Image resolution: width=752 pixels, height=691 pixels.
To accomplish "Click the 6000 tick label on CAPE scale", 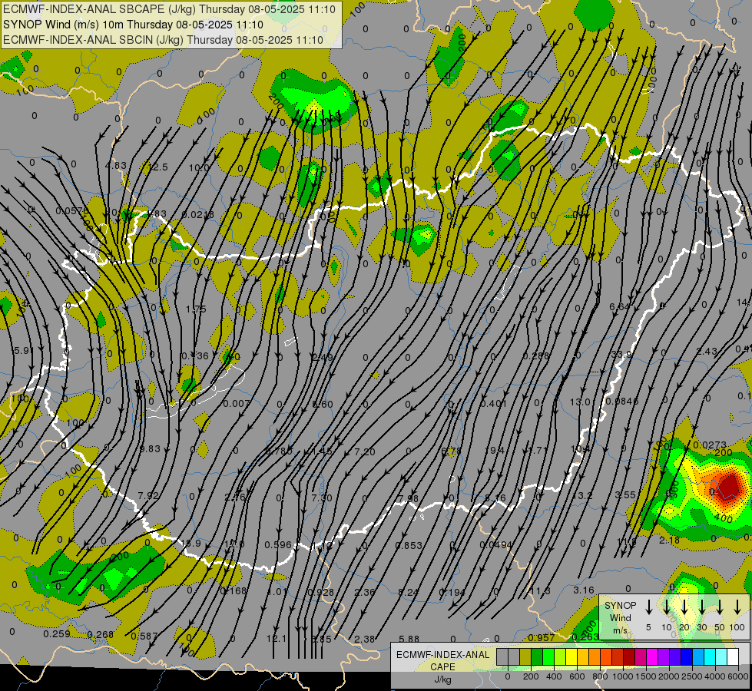I will [x=739, y=676].
